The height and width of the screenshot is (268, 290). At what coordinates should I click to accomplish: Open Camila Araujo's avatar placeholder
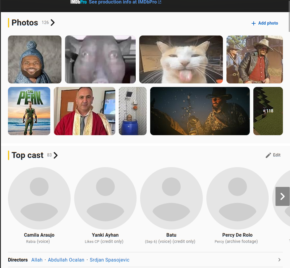pyautogui.click(x=39, y=198)
